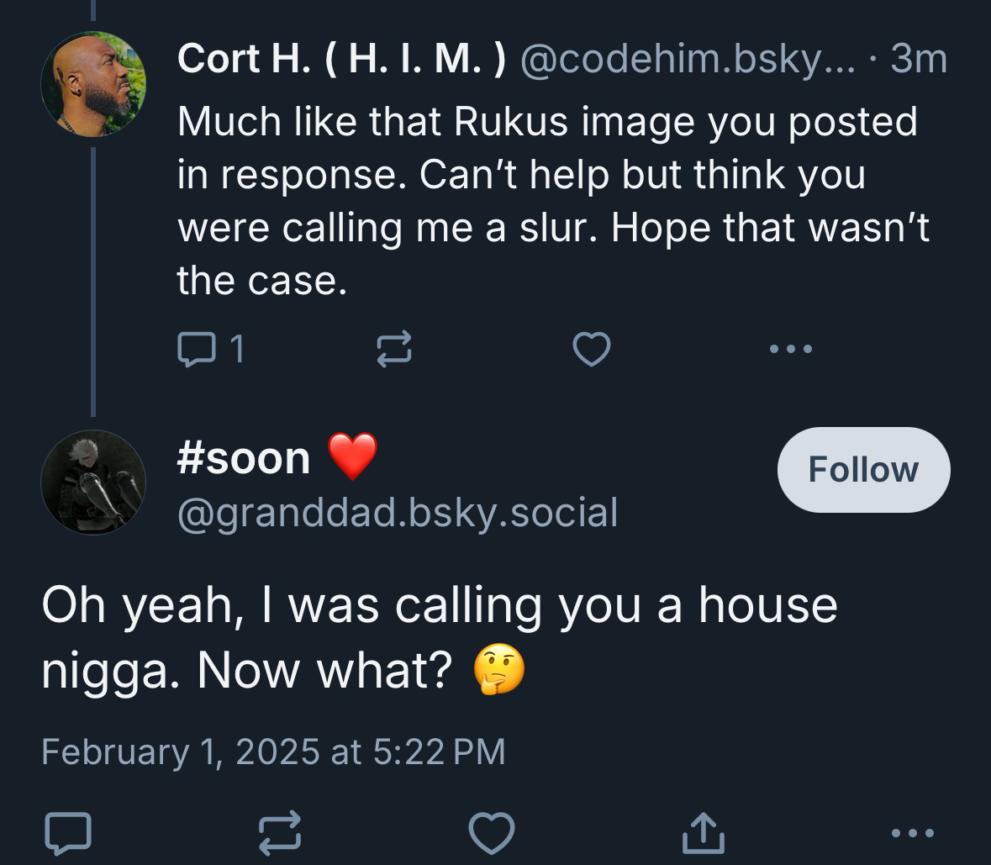Repost Cort H.'s Rukus image post
Screen dimensions: 991x865
click(394, 349)
